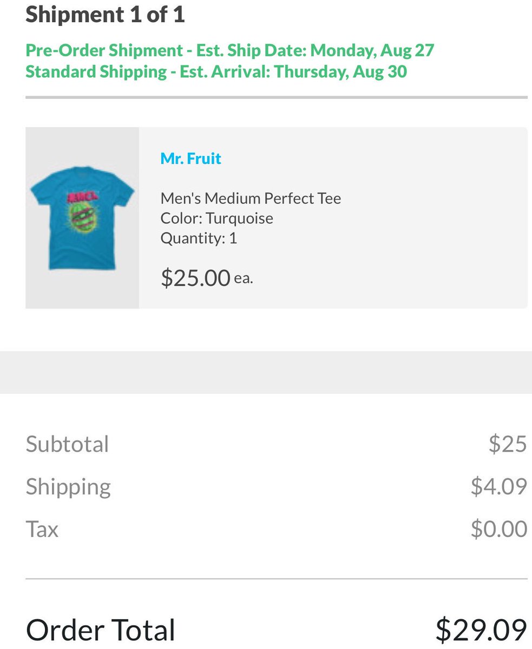Click the turquoise t-shirt thumbnail
The image size is (532, 649).
[x=82, y=218]
